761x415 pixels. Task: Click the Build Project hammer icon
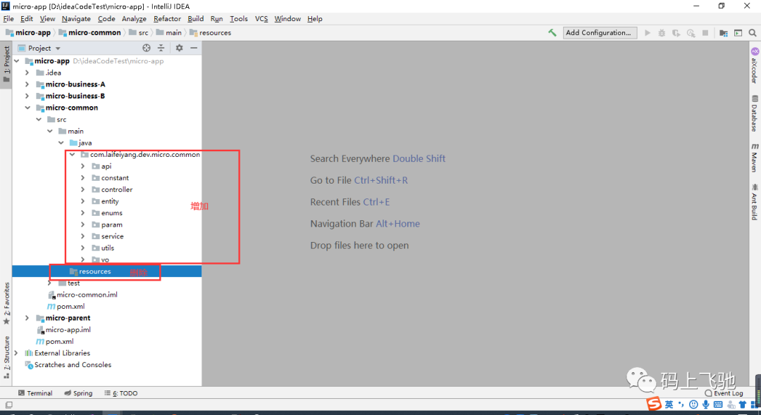[x=552, y=33]
